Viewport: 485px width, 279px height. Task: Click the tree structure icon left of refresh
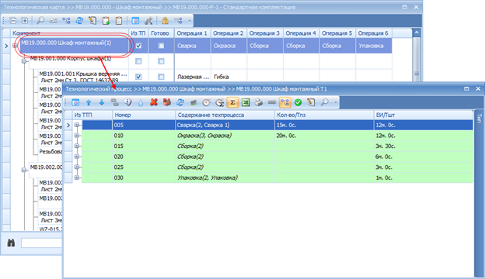[x=66, y=21]
